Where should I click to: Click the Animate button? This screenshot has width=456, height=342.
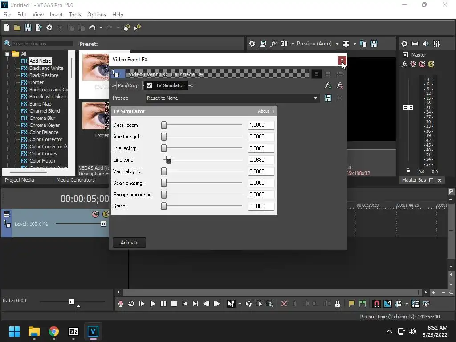click(x=130, y=243)
